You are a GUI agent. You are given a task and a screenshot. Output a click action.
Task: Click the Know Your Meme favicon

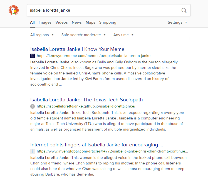coord(33,56)
